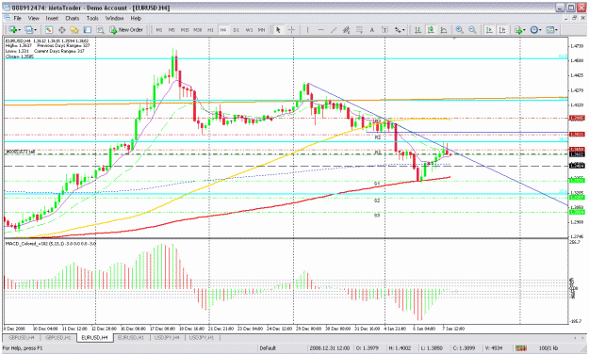Open the New Chart icon
Image resolution: width=589 pixels, height=354 pixels.
(x=13, y=29)
